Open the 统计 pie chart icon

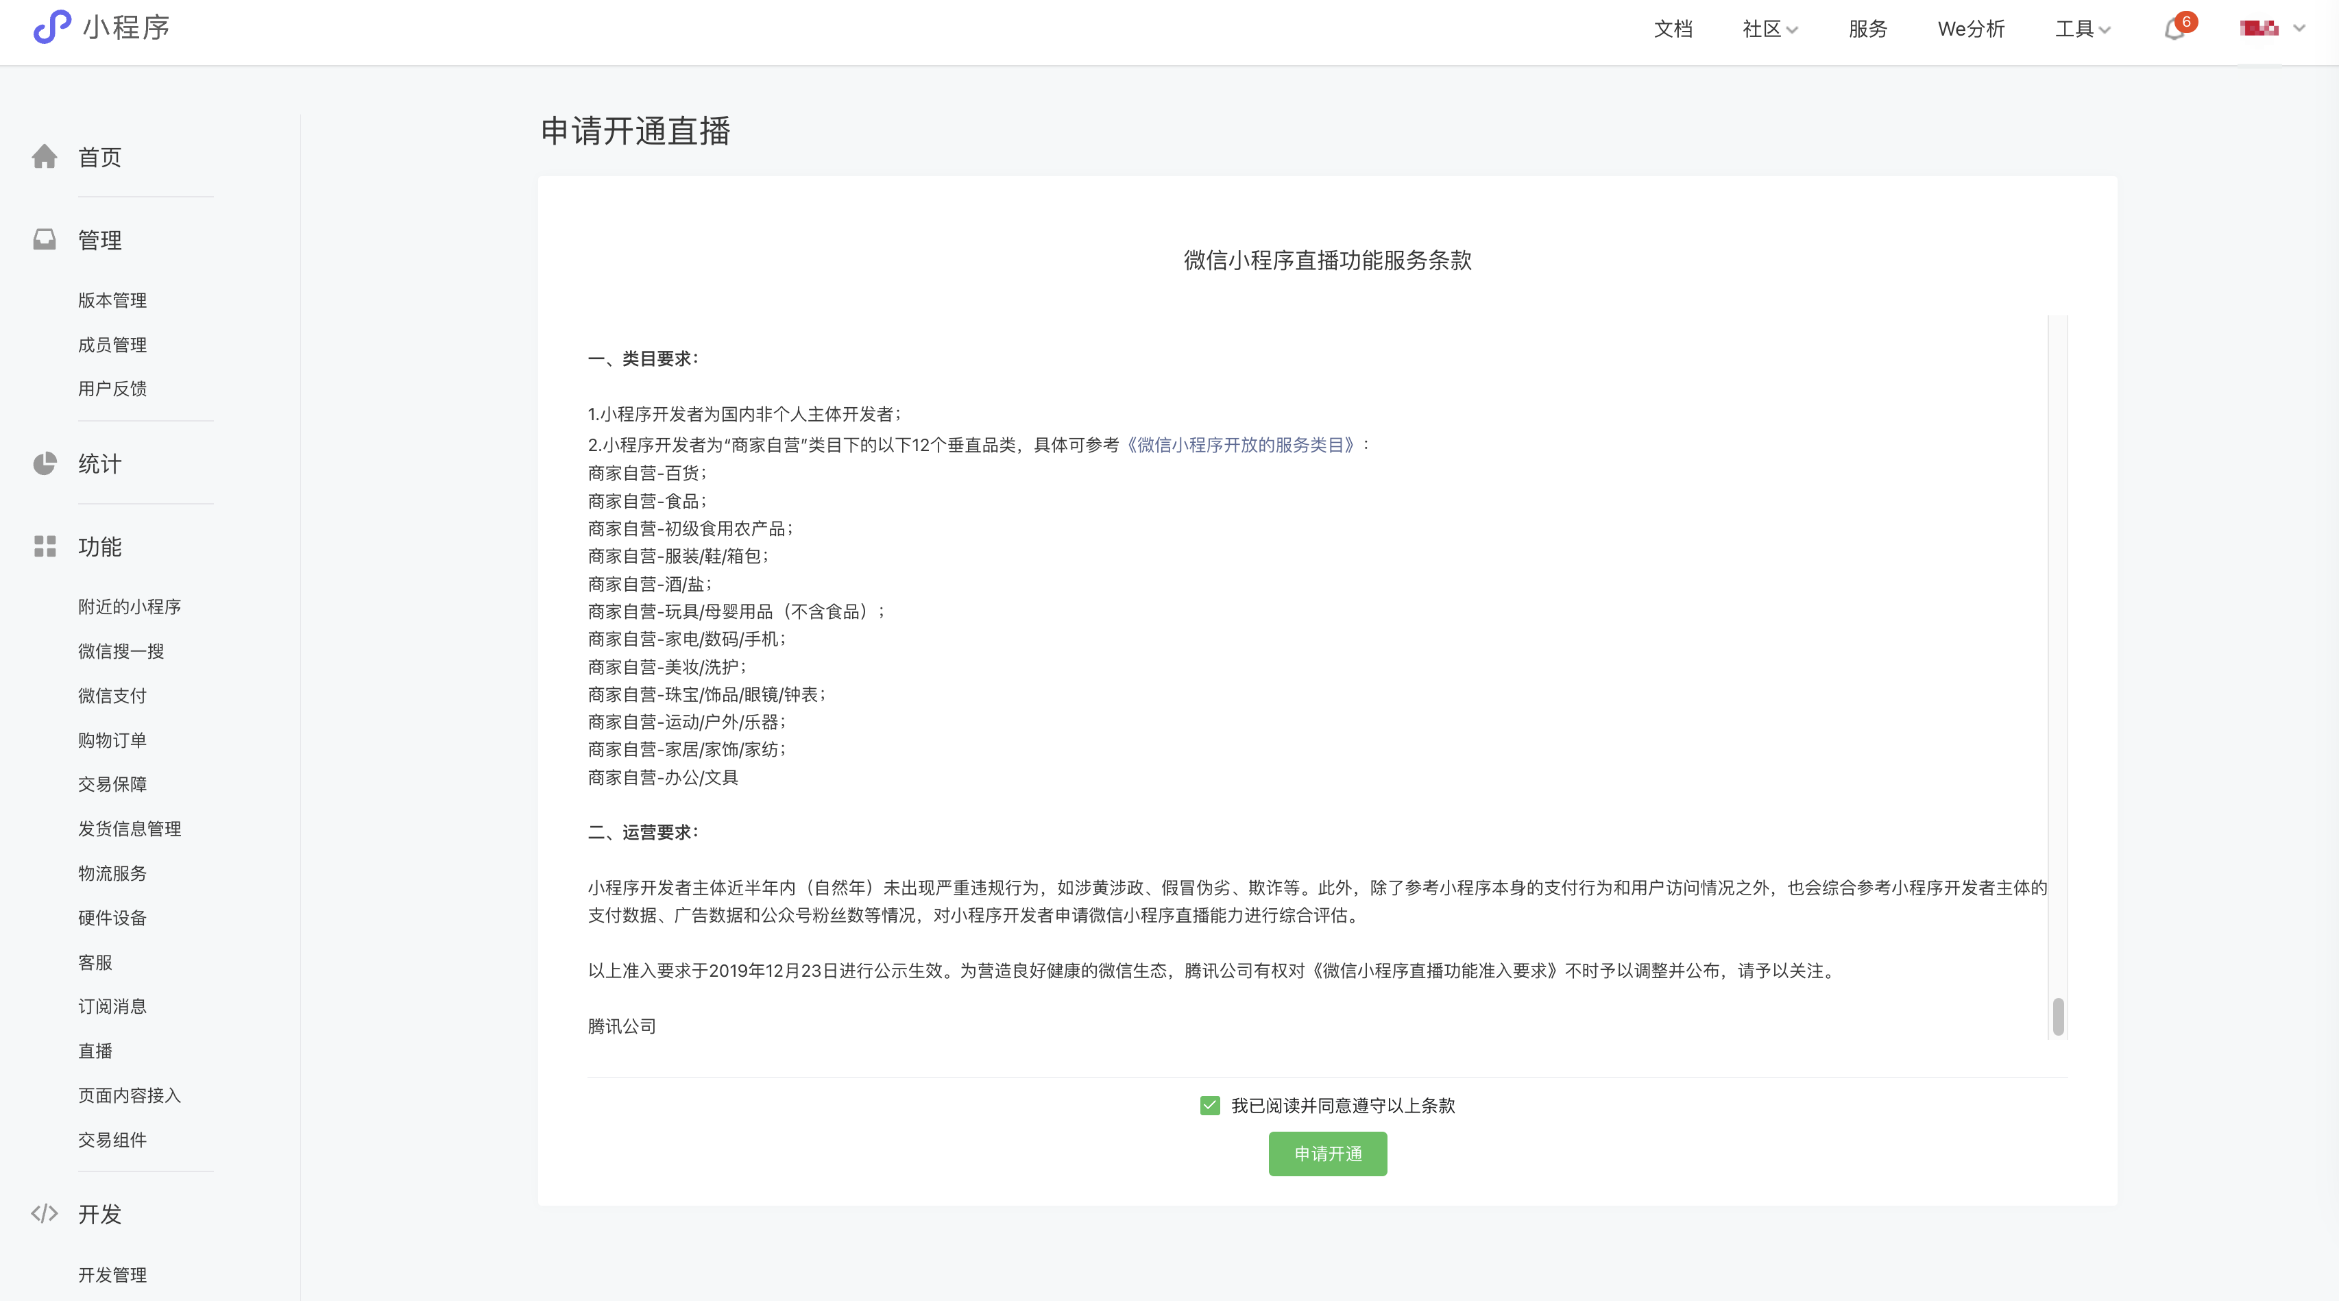point(45,463)
